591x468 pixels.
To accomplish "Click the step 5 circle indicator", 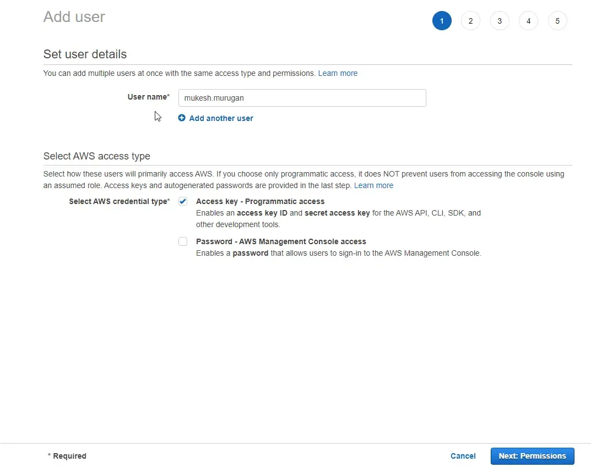I will point(557,20).
